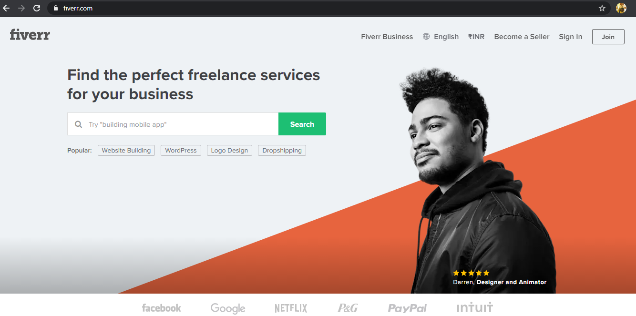Click the PayPal brand logo
The width and height of the screenshot is (636, 316).
click(x=407, y=308)
